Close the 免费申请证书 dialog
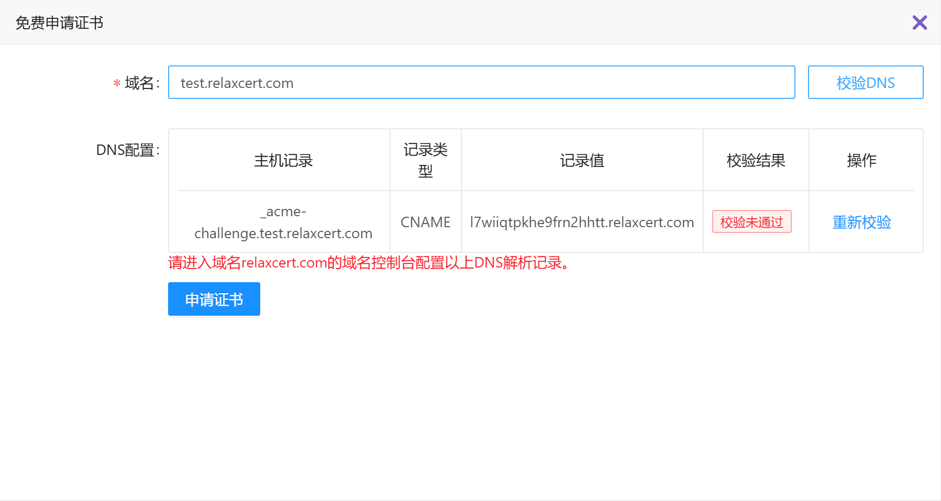This screenshot has height=501, width=941. point(920,23)
